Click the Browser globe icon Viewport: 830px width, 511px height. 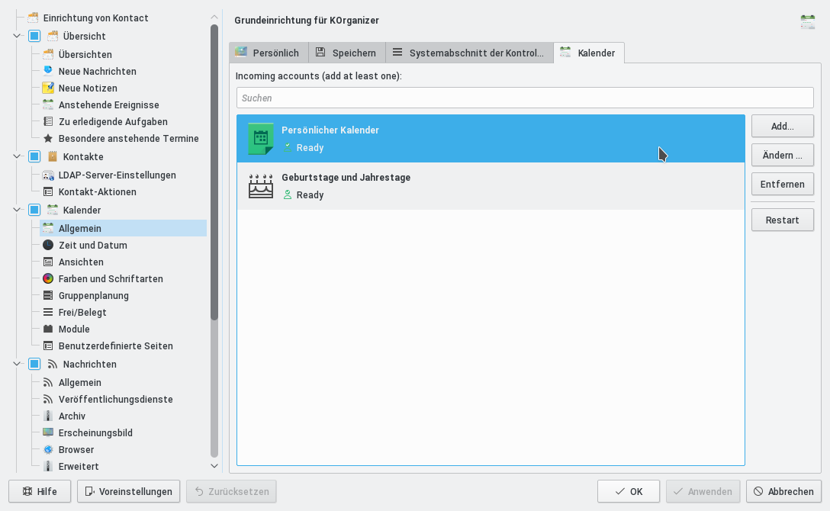click(x=48, y=450)
